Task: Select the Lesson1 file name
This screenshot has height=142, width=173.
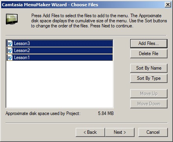Action: [22, 58]
